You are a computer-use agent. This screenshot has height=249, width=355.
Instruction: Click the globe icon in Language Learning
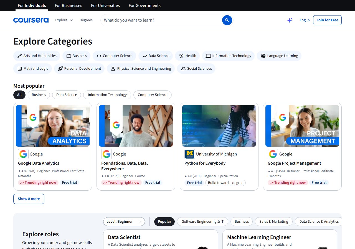pyautogui.click(x=263, y=56)
